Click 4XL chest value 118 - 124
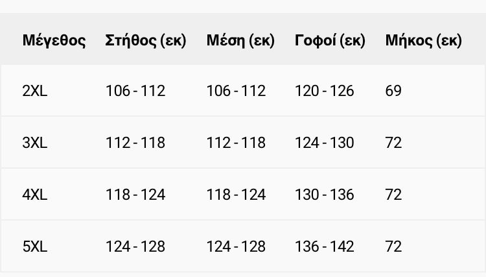486x277 pixels. point(135,195)
